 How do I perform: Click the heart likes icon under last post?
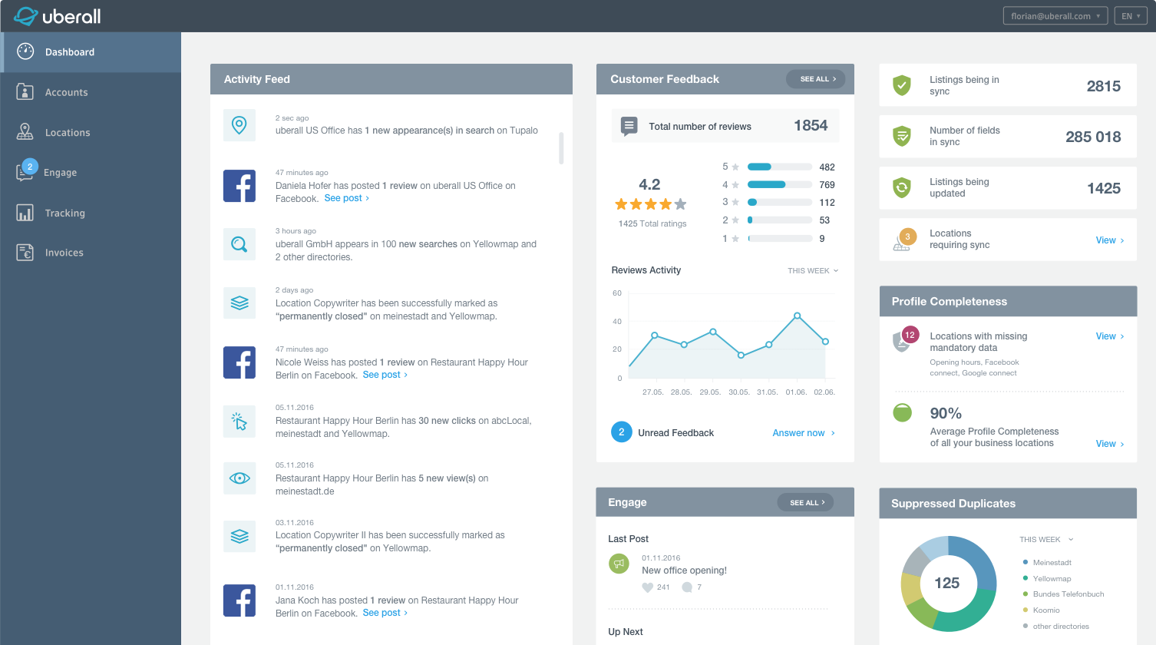click(x=647, y=587)
